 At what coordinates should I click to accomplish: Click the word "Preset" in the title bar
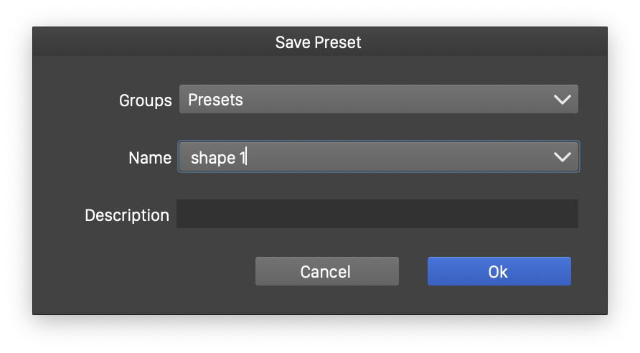(337, 42)
